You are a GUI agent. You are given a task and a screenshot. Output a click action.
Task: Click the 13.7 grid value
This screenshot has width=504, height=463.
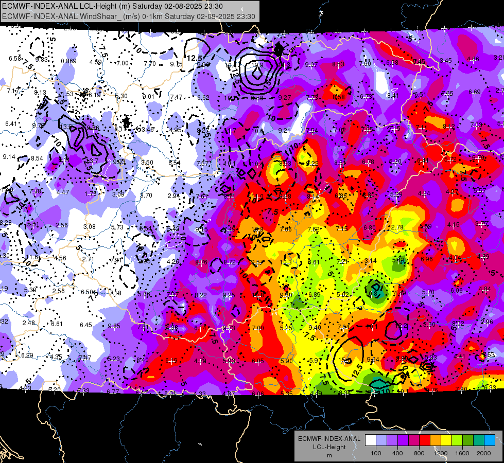coord(93,161)
